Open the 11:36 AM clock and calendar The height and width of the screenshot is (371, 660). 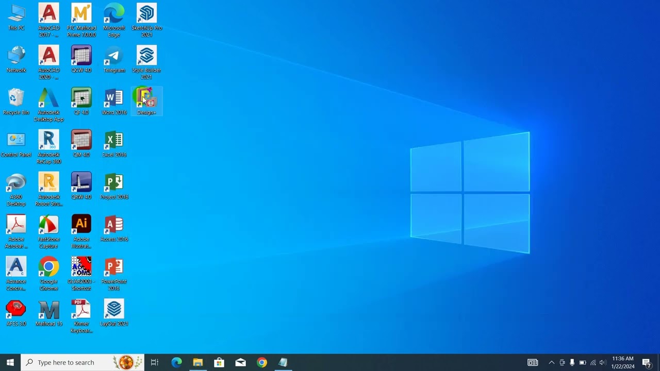[x=623, y=363]
